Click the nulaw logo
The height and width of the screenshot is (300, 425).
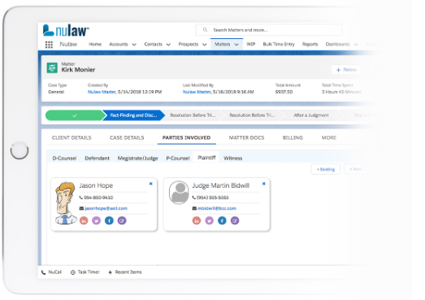(66, 30)
